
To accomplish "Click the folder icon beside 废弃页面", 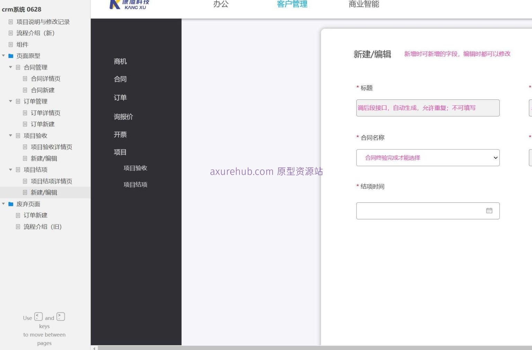I will click(x=11, y=204).
